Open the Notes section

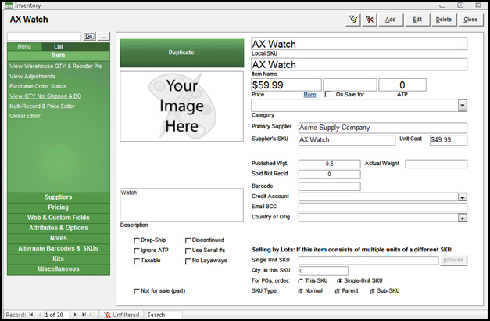point(59,238)
